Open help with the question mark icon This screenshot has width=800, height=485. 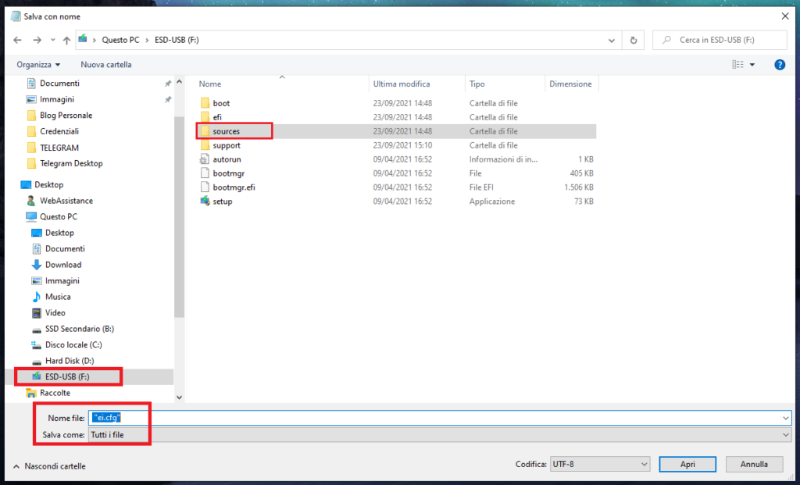point(780,65)
